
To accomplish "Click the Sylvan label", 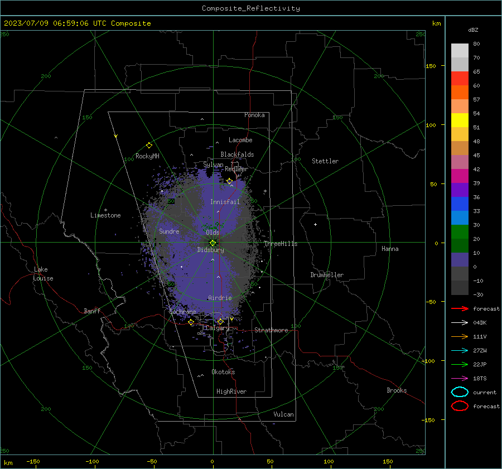I will pyautogui.click(x=213, y=165).
